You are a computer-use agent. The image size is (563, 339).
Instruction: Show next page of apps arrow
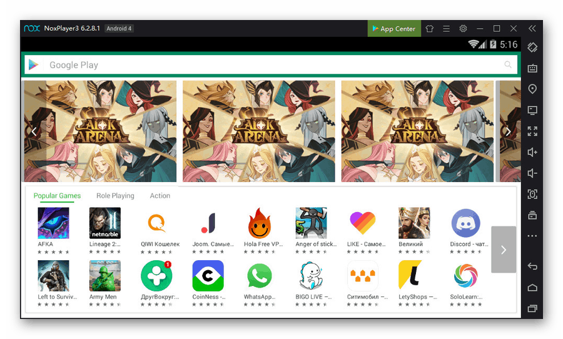(x=504, y=250)
